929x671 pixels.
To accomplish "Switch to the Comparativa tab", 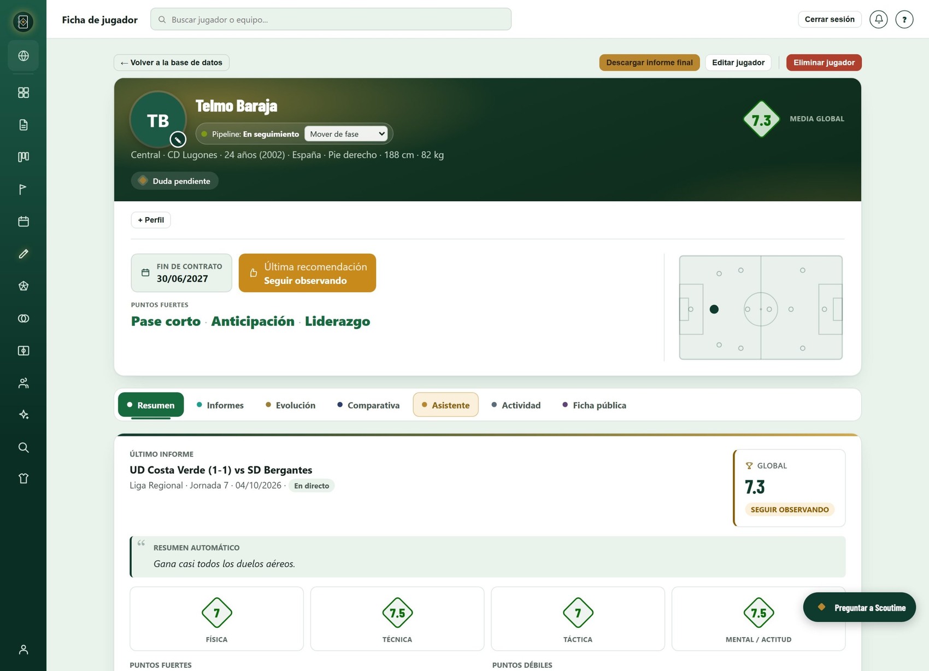I will (368, 405).
